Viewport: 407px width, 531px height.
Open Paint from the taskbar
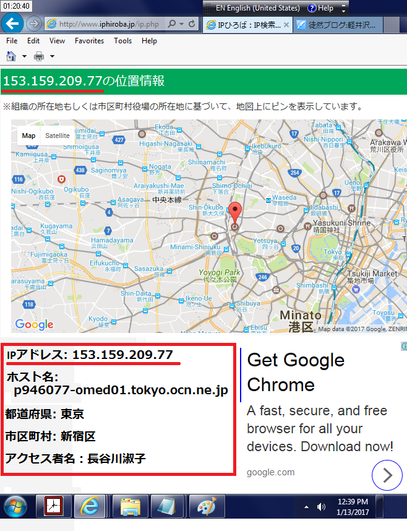coord(207,506)
